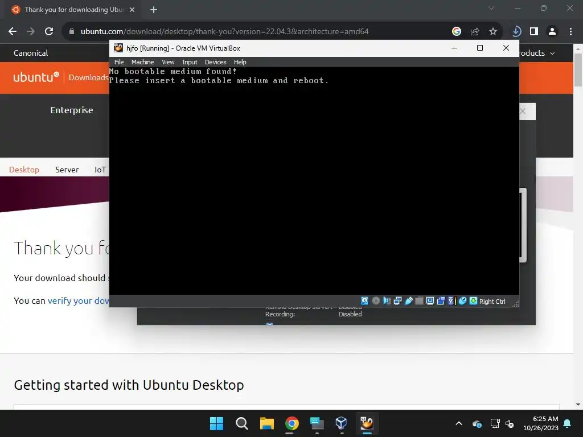
Task: Open notifications bell in taskbar
Action: pos(567,423)
